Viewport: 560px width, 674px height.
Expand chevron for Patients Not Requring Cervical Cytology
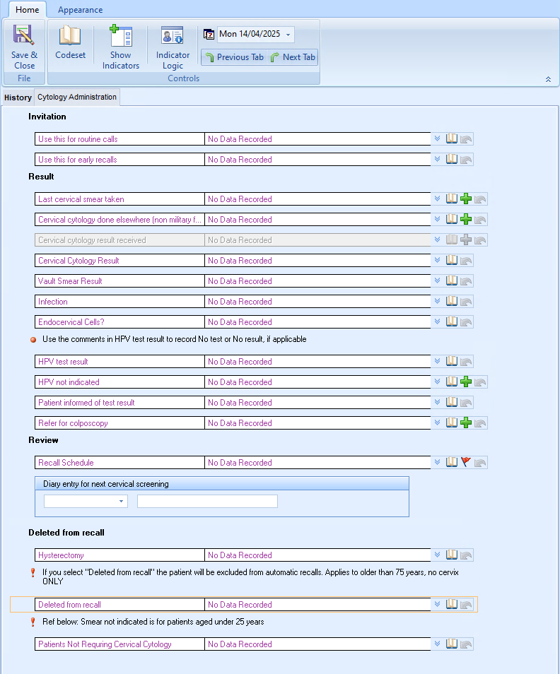pos(438,644)
